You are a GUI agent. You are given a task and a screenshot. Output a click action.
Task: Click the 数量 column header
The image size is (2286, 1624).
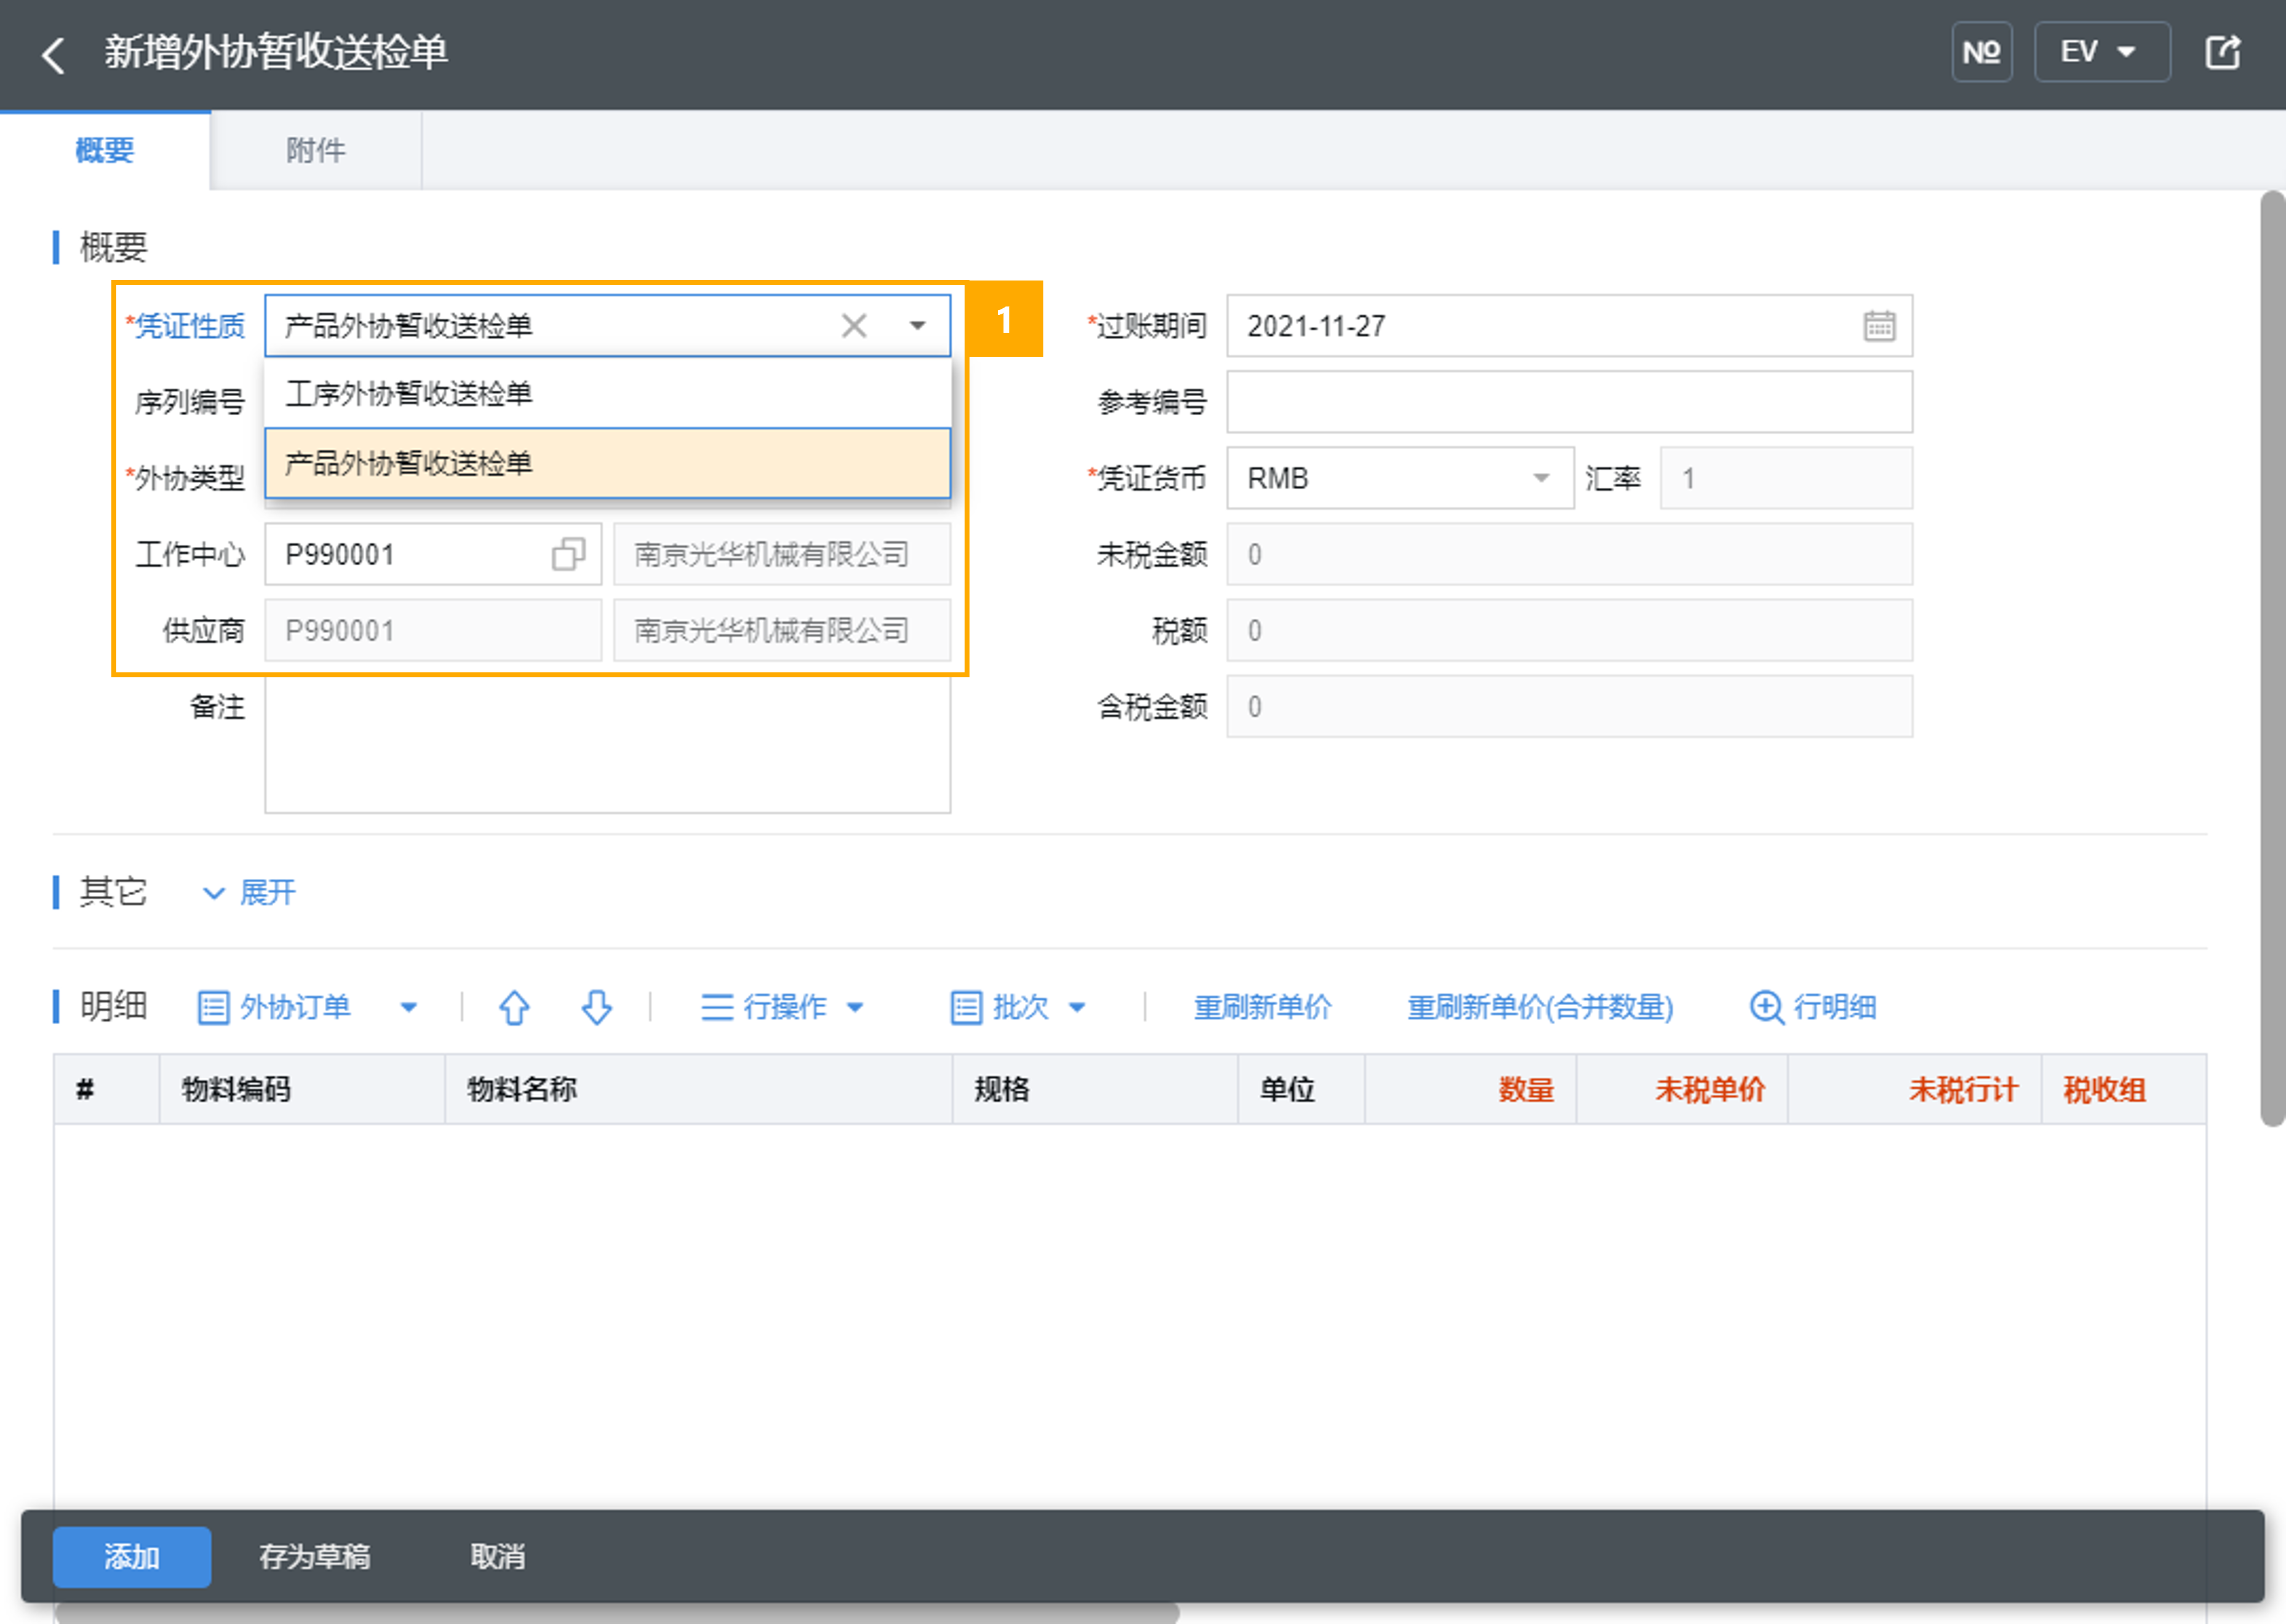click(1470, 1089)
